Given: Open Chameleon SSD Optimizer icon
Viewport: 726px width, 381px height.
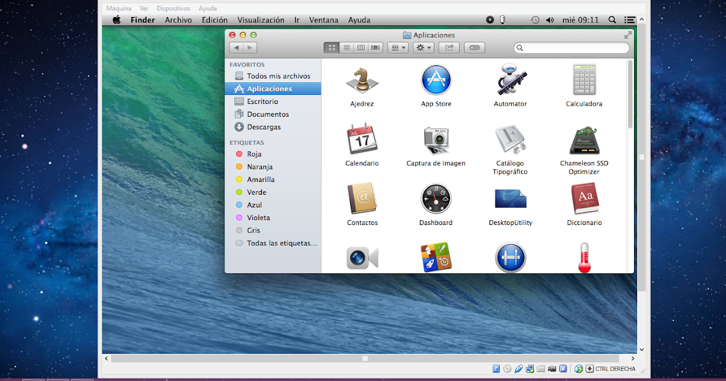Looking at the screenshot, I should [x=584, y=140].
